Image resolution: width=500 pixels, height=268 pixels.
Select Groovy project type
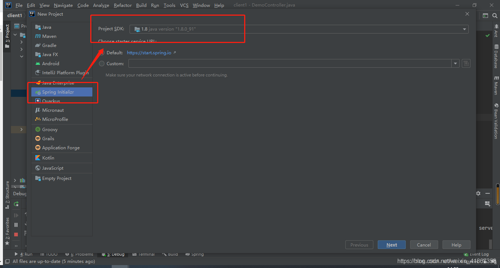(x=62, y=130)
